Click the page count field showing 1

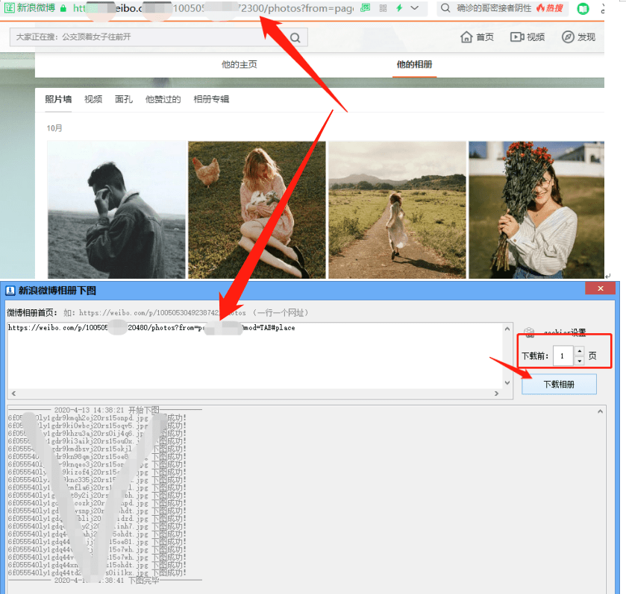pos(563,356)
